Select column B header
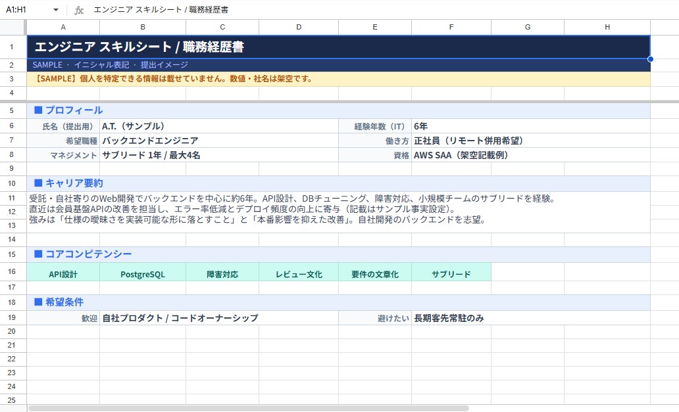The width and height of the screenshot is (679, 412). coord(143,27)
